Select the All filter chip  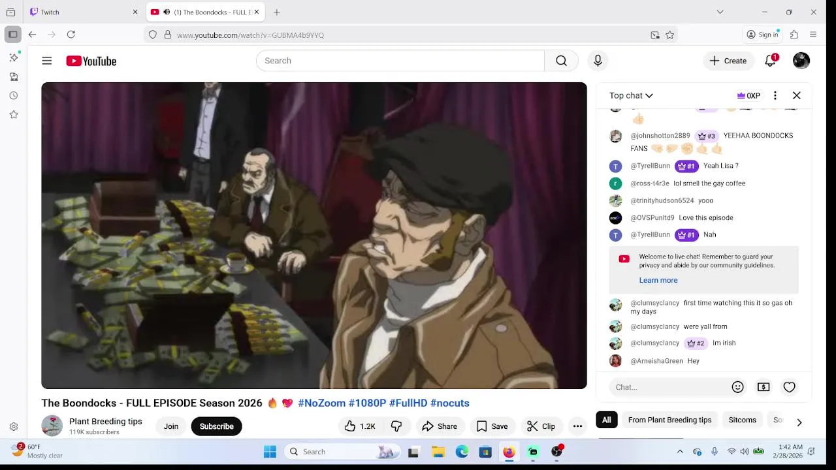coord(607,420)
